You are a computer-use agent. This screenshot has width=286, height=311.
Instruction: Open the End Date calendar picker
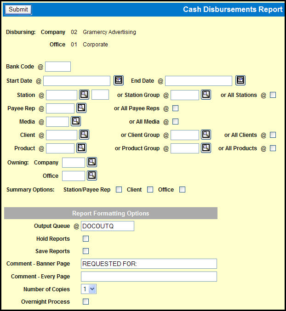point(240,80)
